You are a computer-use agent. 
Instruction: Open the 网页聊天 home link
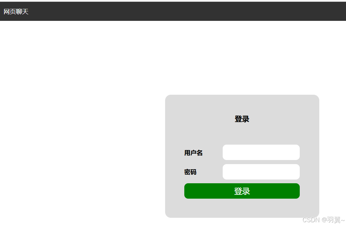pos(16,12)
